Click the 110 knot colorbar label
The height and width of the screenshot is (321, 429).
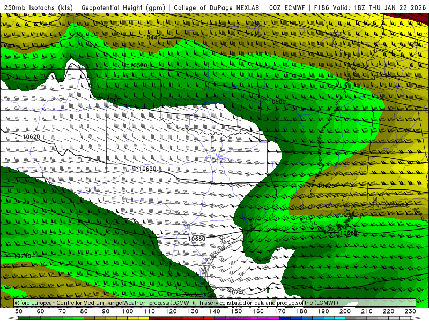[x=150, y=311]
